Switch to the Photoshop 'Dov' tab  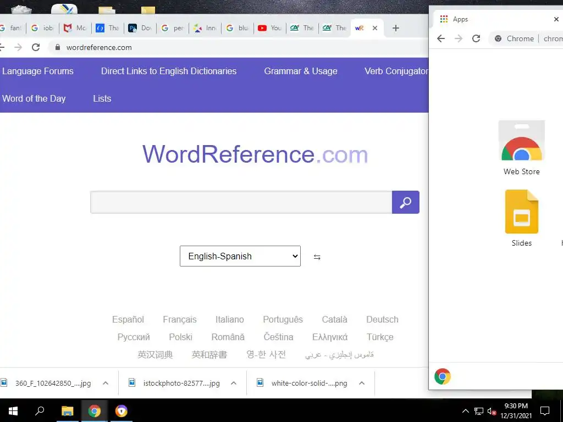click(140, 28)
